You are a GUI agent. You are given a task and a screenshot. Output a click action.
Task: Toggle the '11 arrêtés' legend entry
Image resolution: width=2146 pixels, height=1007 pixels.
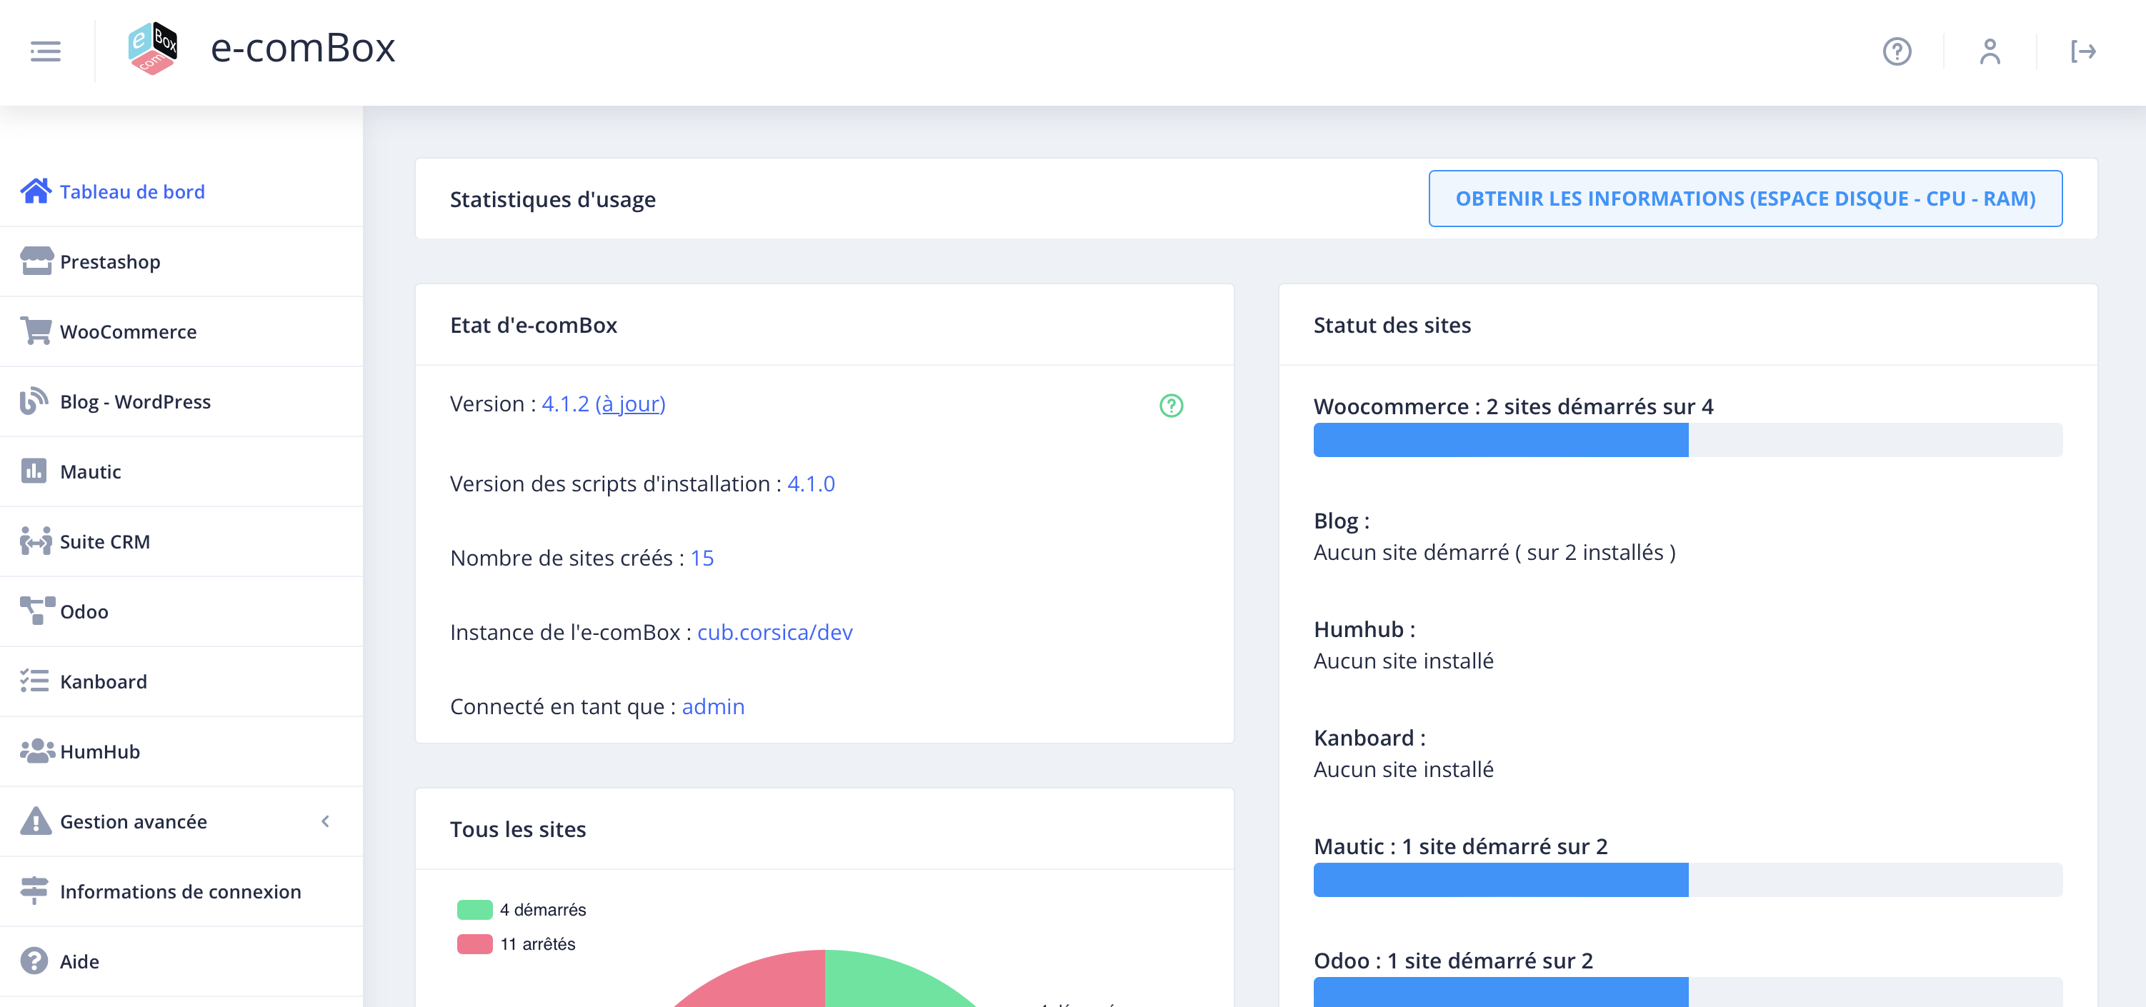coord(516,943)
